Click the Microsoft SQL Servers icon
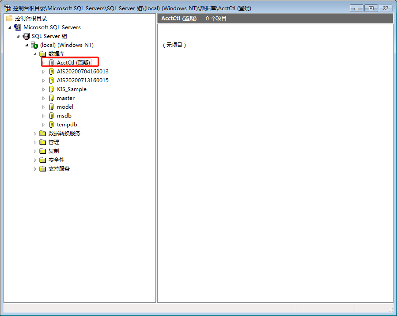Viewport: 397px width, 316px height. pyautogui.click(x=18, y=27)
